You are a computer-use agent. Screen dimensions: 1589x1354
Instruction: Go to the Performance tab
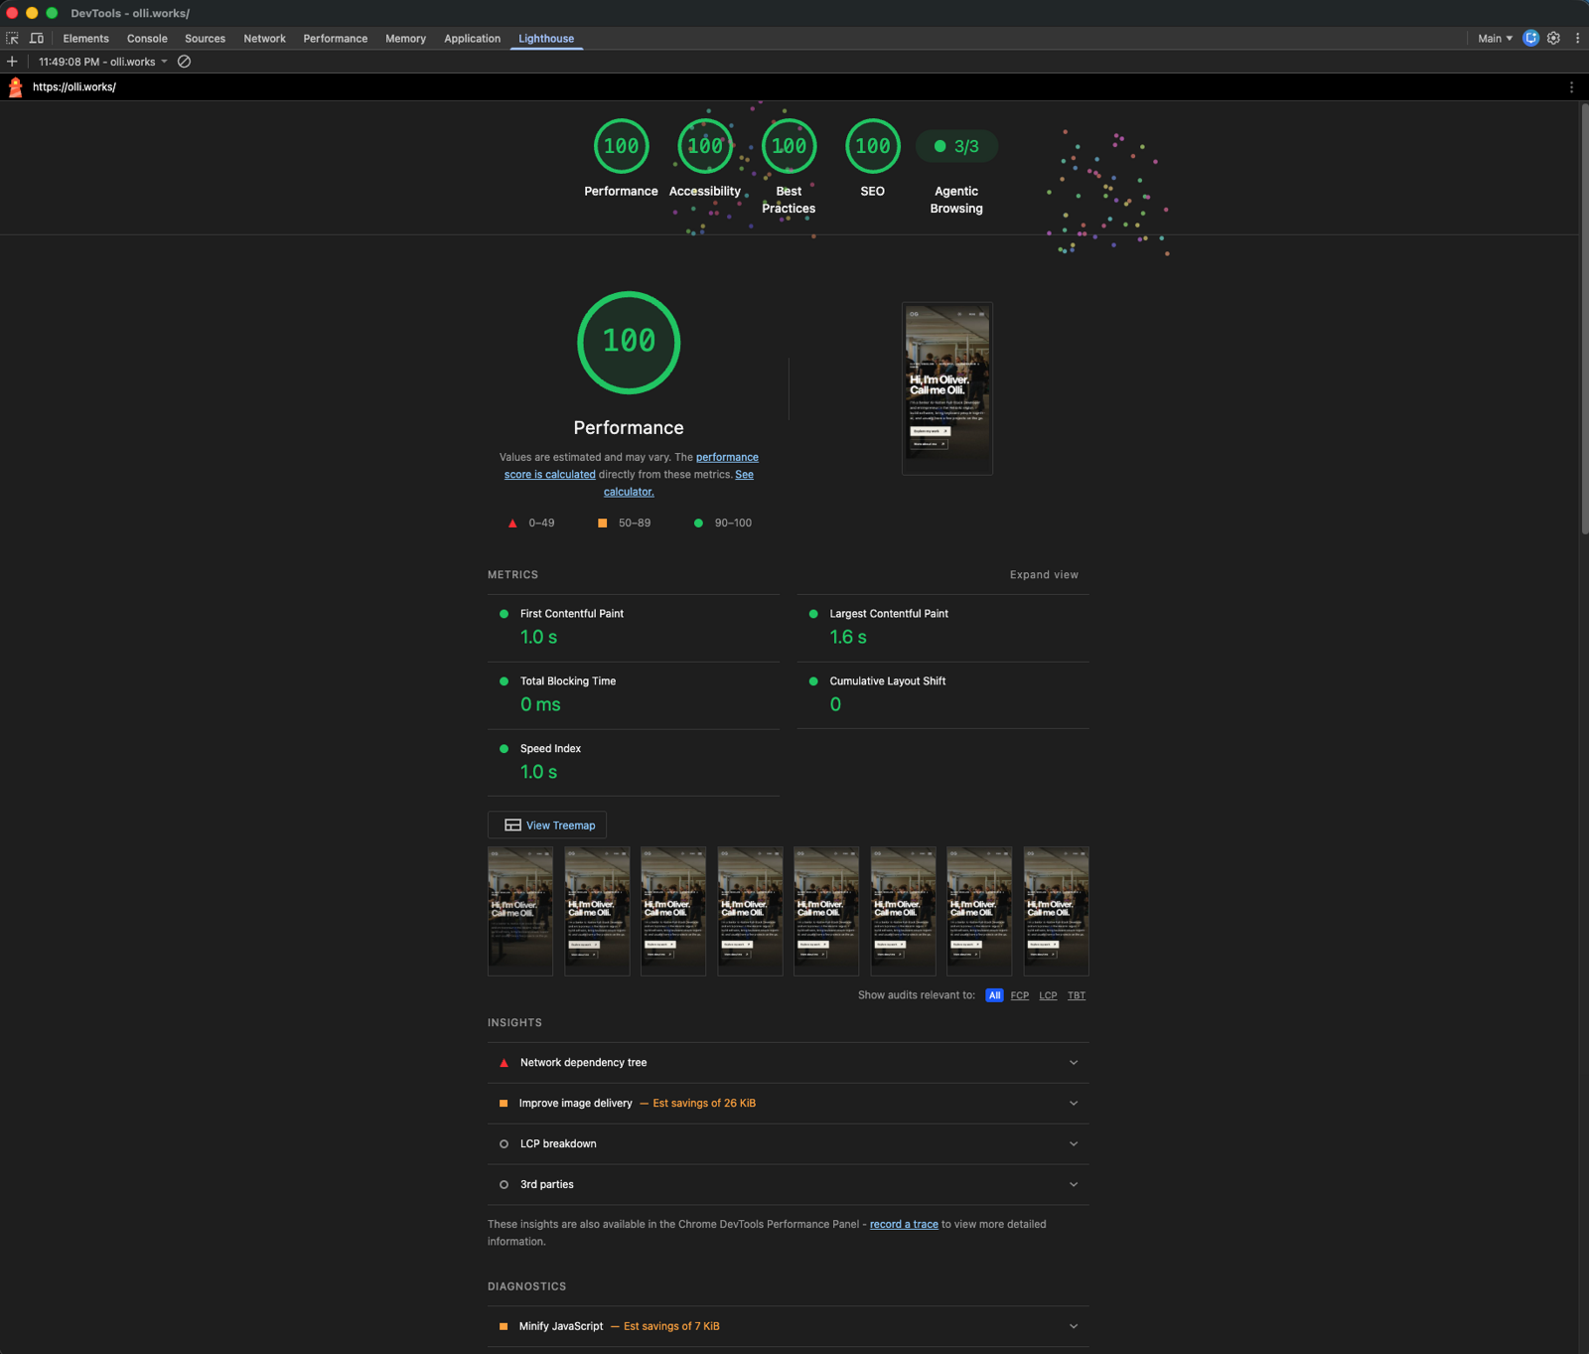[x=336, y=39]
